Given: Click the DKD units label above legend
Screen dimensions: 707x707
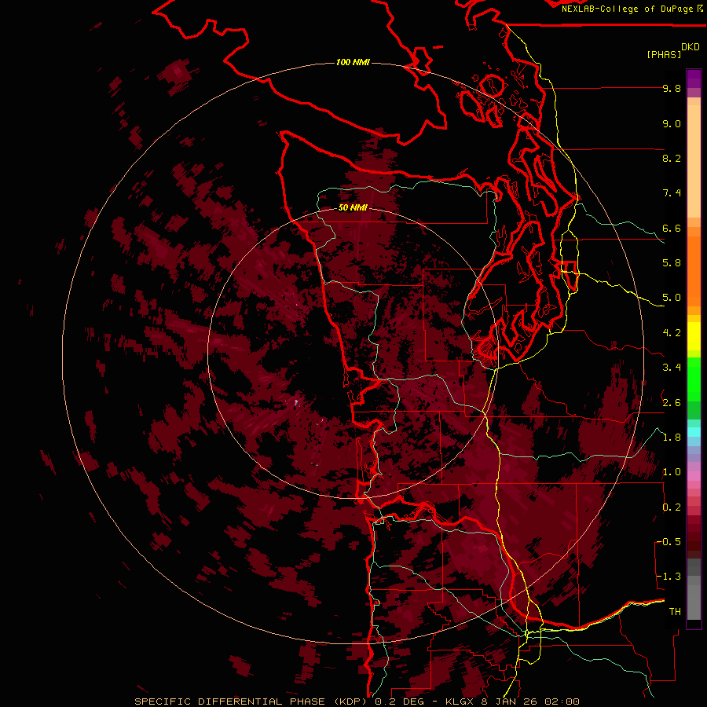Looking at the screenshot, I should point(691,47).
